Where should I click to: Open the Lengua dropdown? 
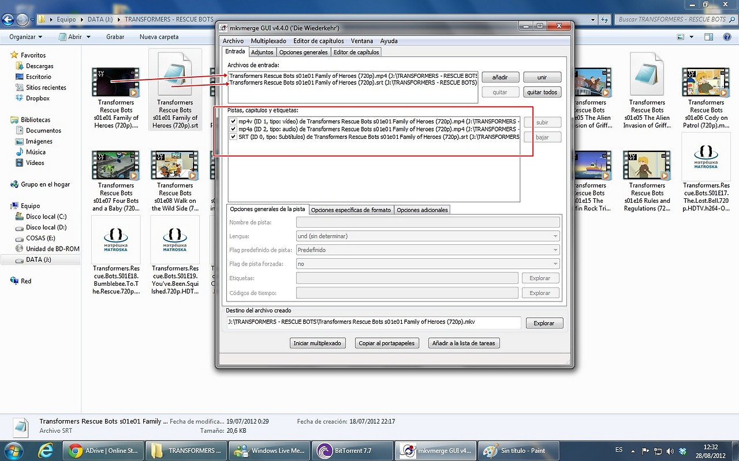(x=428, y=236)
